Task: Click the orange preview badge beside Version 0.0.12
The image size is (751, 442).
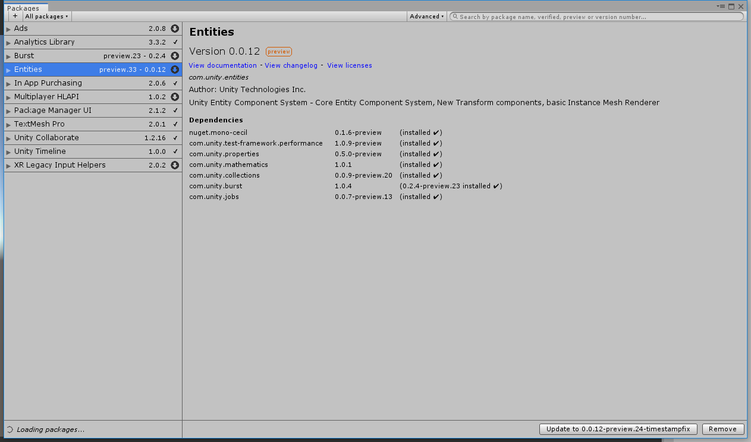Action: pos(278,51)
